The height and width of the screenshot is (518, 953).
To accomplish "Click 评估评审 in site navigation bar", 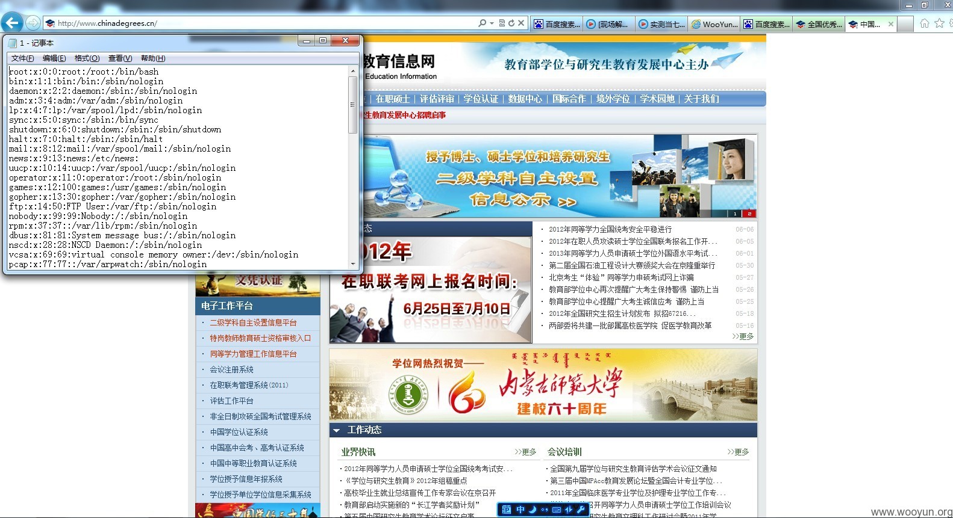I will pos(437,99).
